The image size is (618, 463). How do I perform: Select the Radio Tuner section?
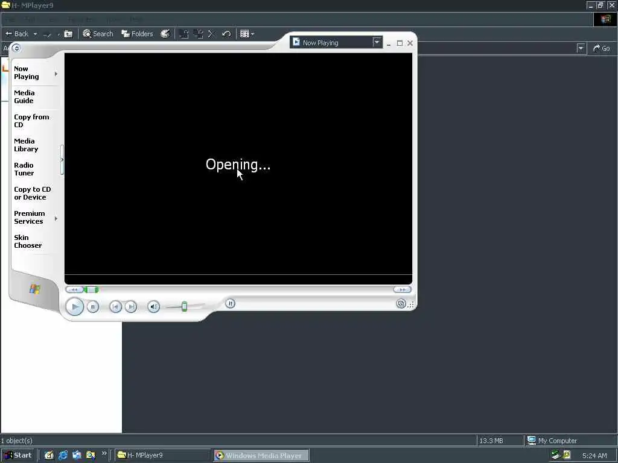coord(24,169)
